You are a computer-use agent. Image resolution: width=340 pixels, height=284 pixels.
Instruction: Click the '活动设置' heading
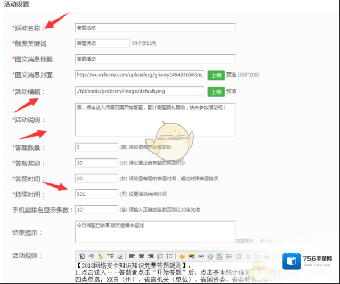coord(17,4)
